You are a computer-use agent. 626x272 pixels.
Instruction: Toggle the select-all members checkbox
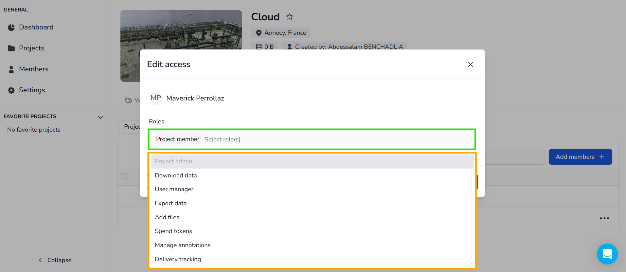(124, 177)
